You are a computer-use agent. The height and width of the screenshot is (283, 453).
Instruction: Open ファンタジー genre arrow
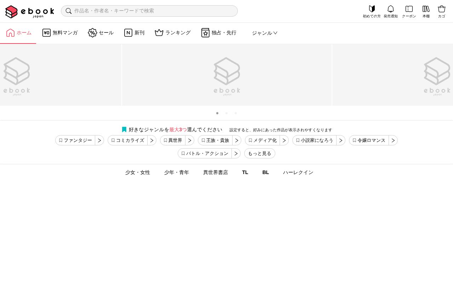99,140
